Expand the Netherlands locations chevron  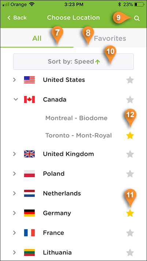click(x=15, y=193)
